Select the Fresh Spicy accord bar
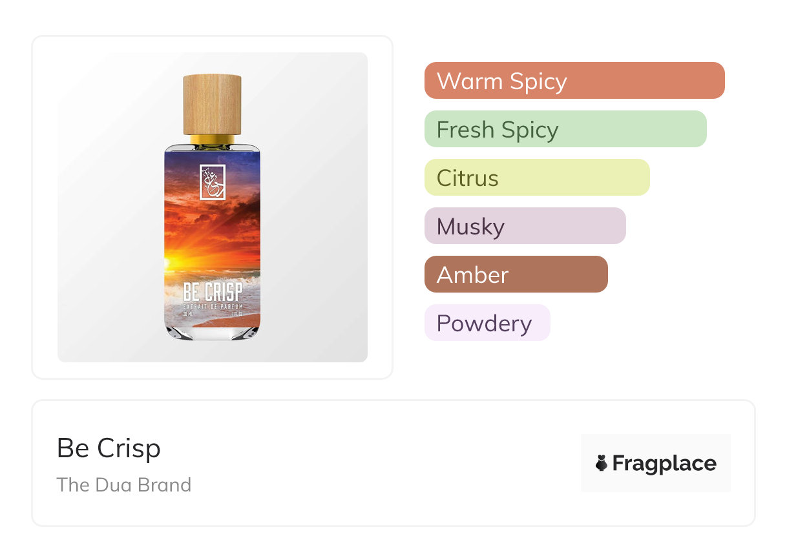The image size is (787, 558). point(565,129)
